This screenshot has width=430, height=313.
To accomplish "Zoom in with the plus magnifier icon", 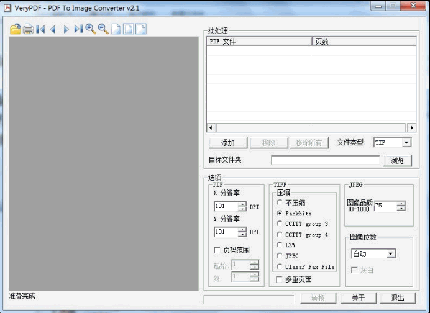I will [x=91, y=29].
